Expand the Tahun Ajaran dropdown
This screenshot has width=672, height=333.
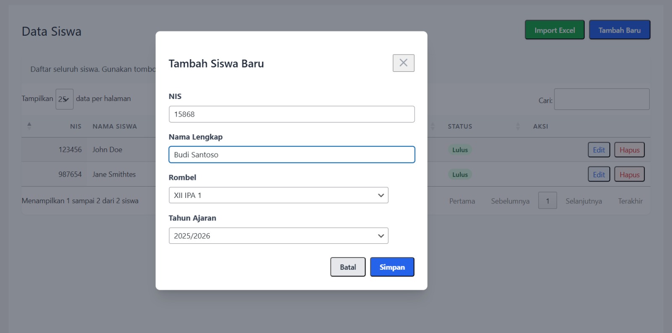point(278,236)
